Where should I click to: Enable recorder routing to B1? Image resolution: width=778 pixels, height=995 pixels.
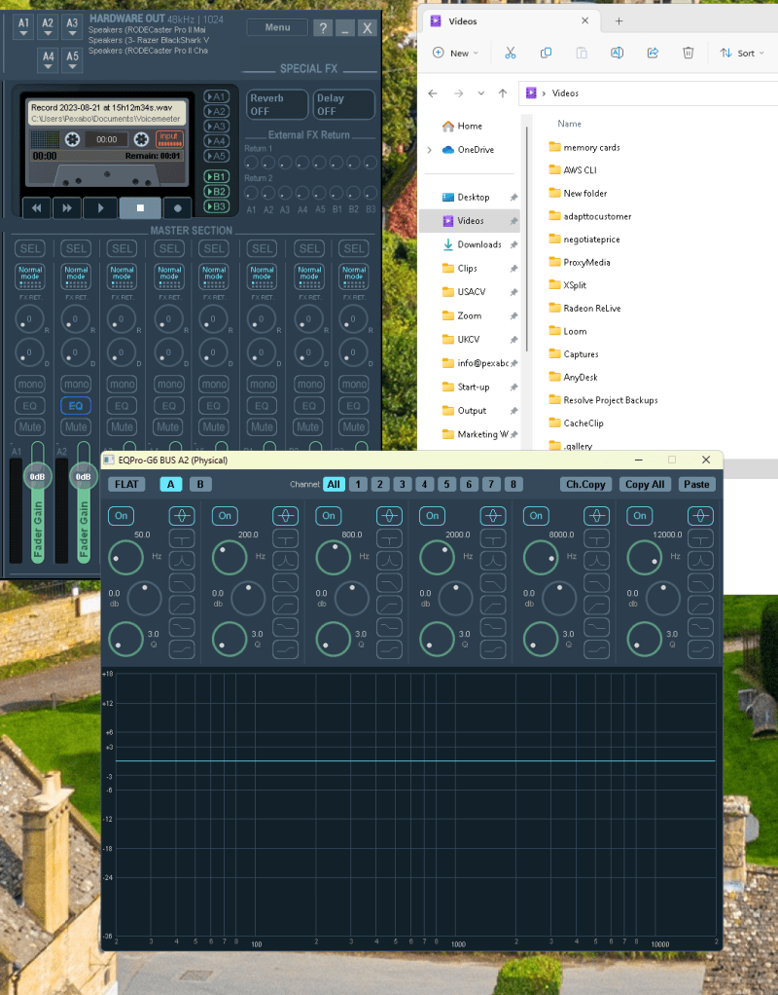(216, 176)
